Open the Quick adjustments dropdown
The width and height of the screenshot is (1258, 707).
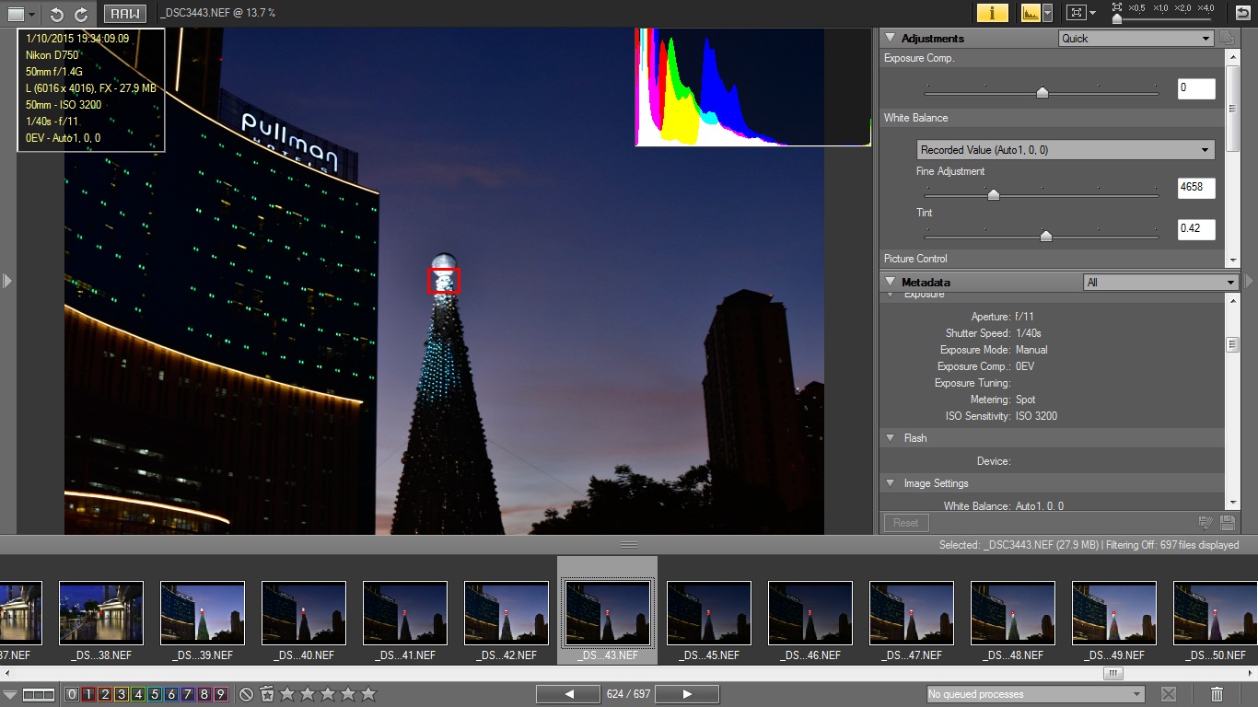tap(1136, 39)
